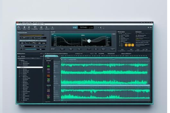Click the leftmost icon in the main toolbar
Image resolution: width=170 pixels, height=113 pixels.
19,27
